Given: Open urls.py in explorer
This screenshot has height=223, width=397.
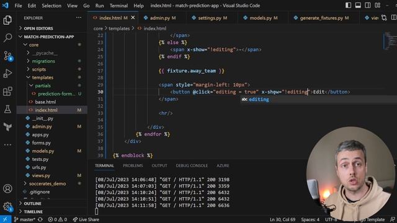Looking at the screenshot, I should [52, 167].
